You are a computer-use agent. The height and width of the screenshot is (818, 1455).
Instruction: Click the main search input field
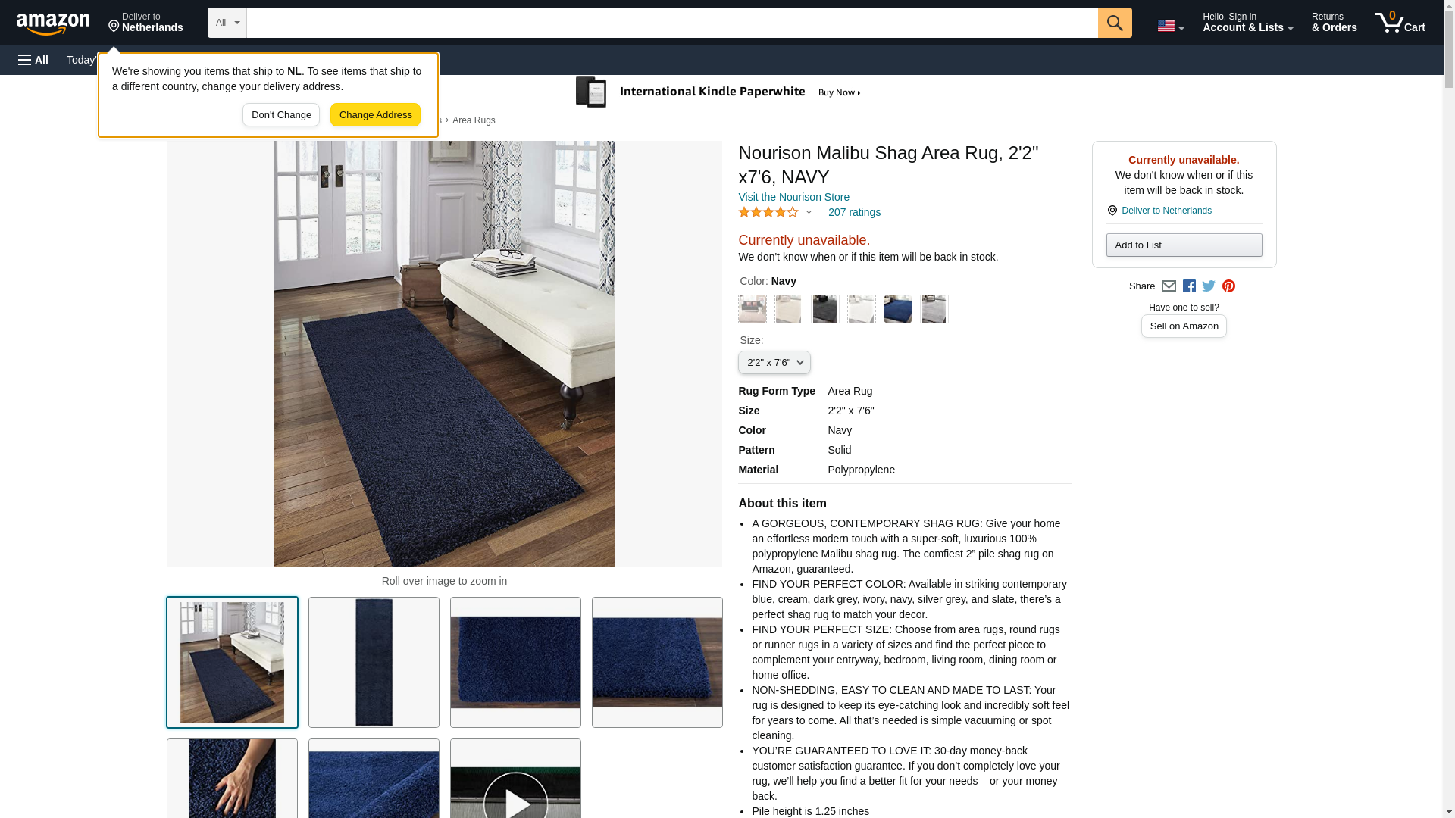pos(671,23)
